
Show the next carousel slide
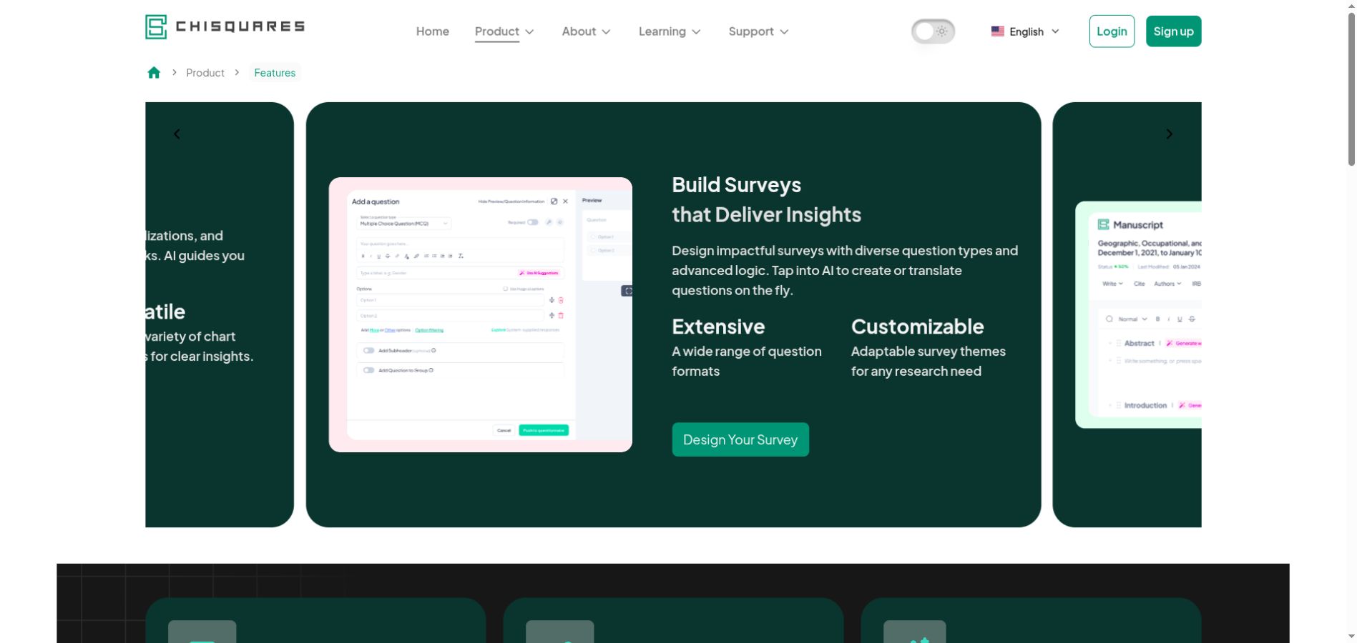tap(1169, 134)
